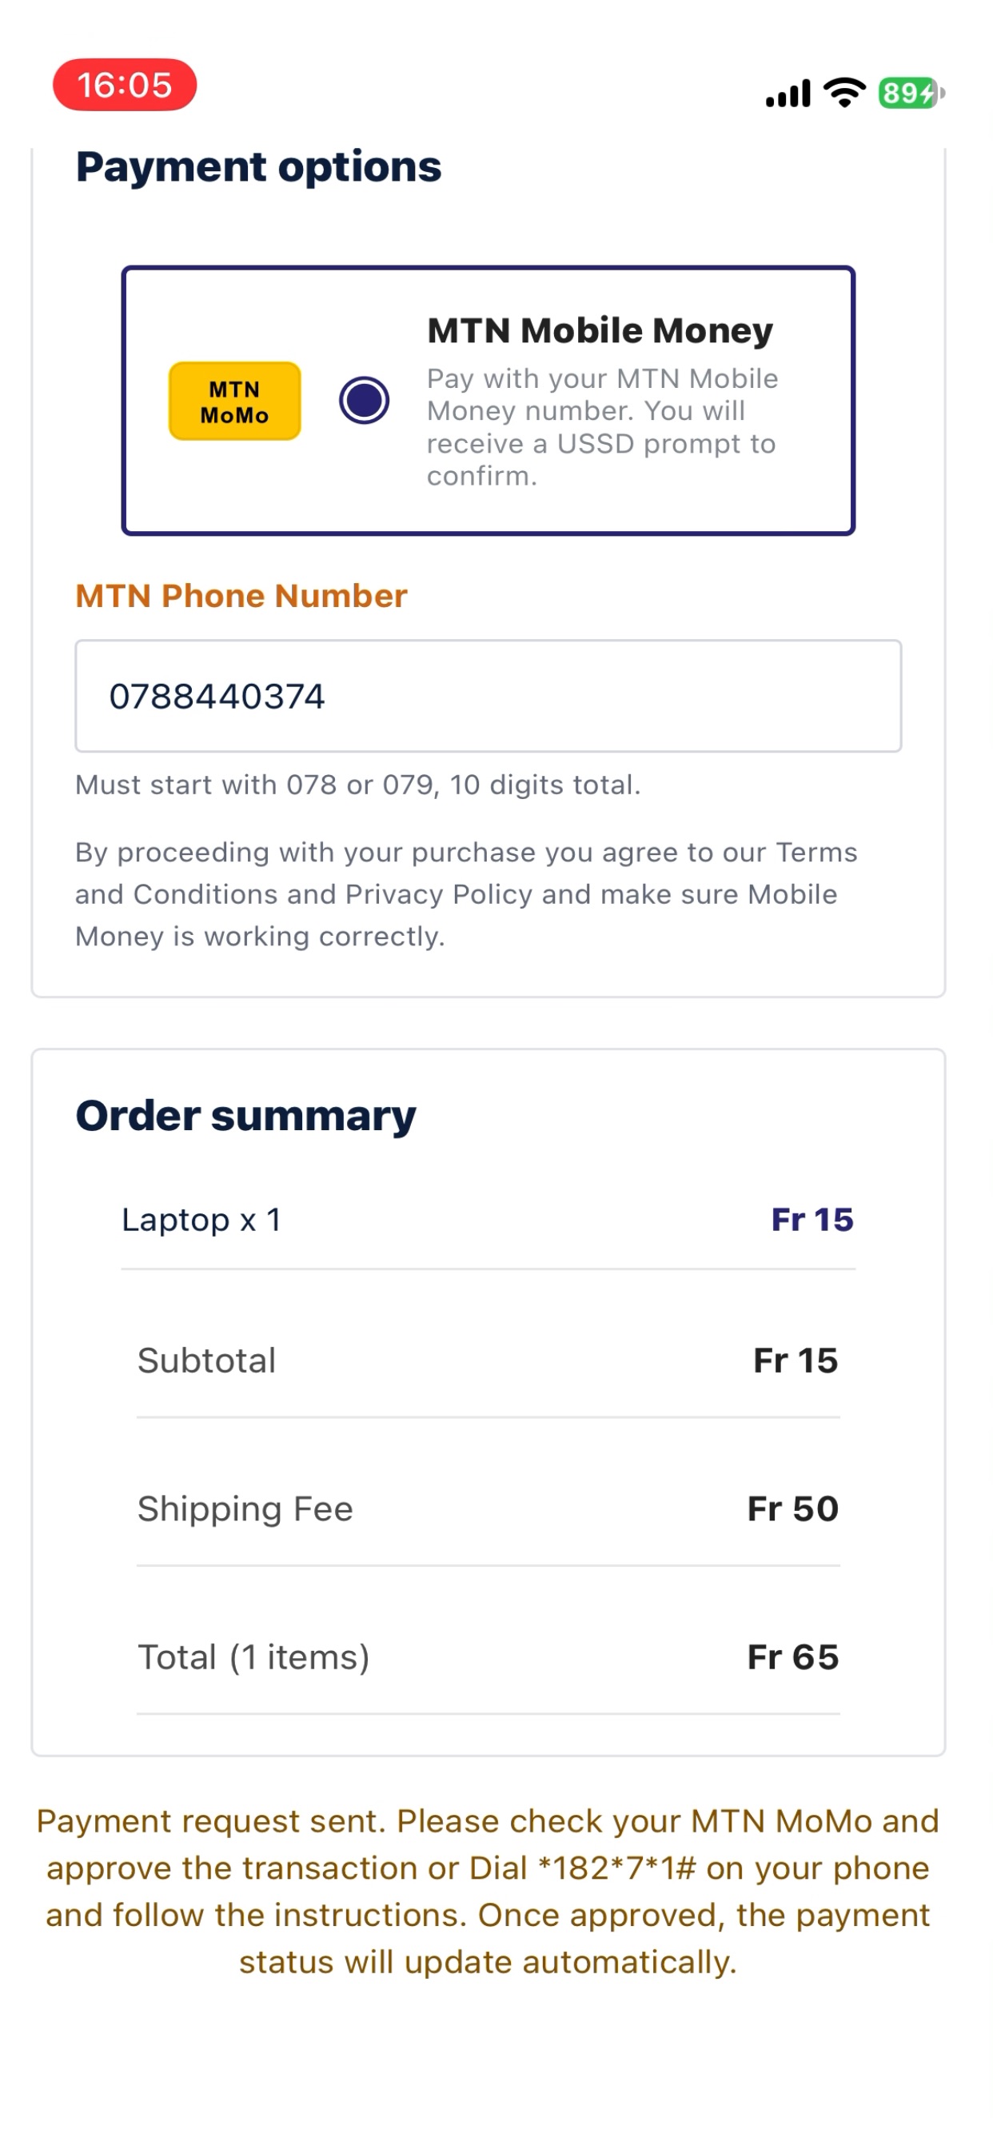This screenshot has height=2150, width=993.
Task: Tap the payment request sent message
Action: point(489,1892)
